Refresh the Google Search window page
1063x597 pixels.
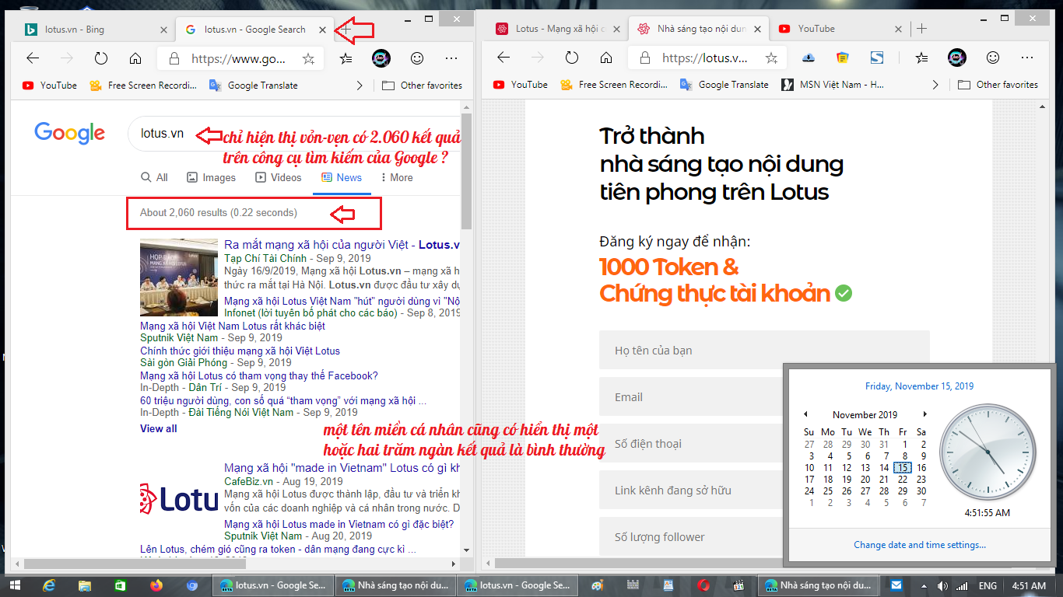[101, 58]
